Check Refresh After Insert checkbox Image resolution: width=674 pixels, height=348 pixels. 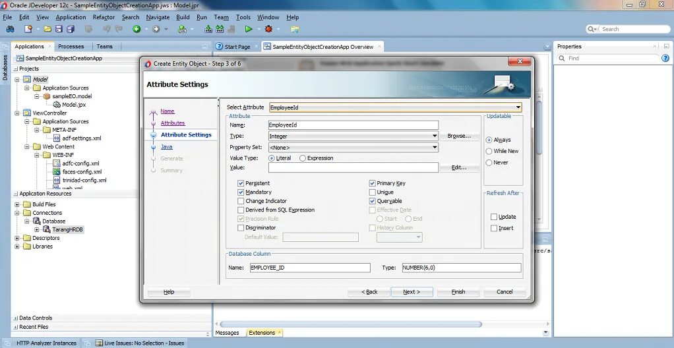(494, 228)
